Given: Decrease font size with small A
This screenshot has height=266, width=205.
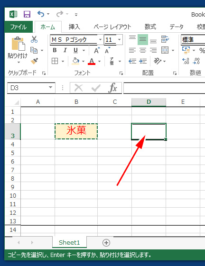Looking at the screenshot, I should pos(108,50).
